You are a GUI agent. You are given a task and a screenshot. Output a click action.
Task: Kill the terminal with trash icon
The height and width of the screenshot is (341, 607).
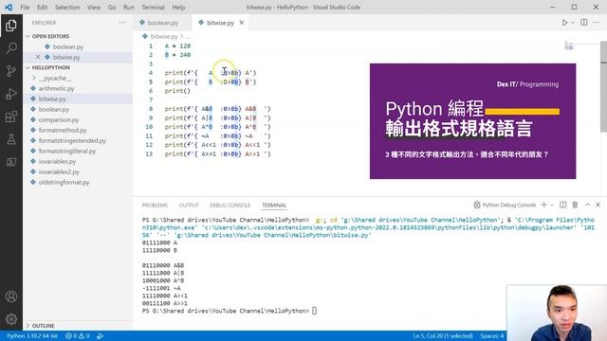point(575,205)
